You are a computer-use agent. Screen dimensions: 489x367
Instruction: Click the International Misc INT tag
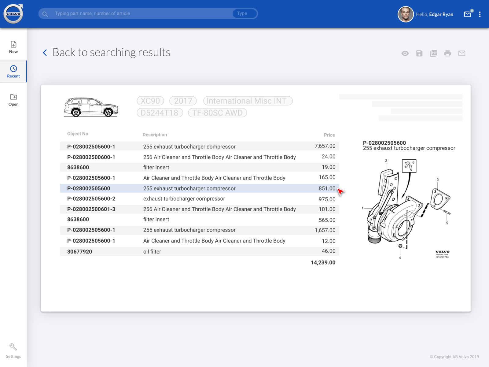[x=248, y=101]
